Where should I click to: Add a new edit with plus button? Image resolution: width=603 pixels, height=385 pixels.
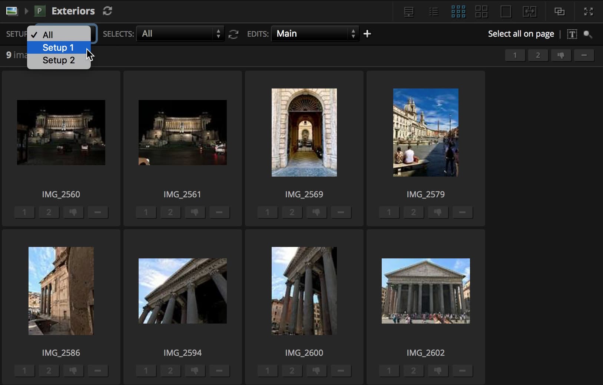[x=367, y=34]
